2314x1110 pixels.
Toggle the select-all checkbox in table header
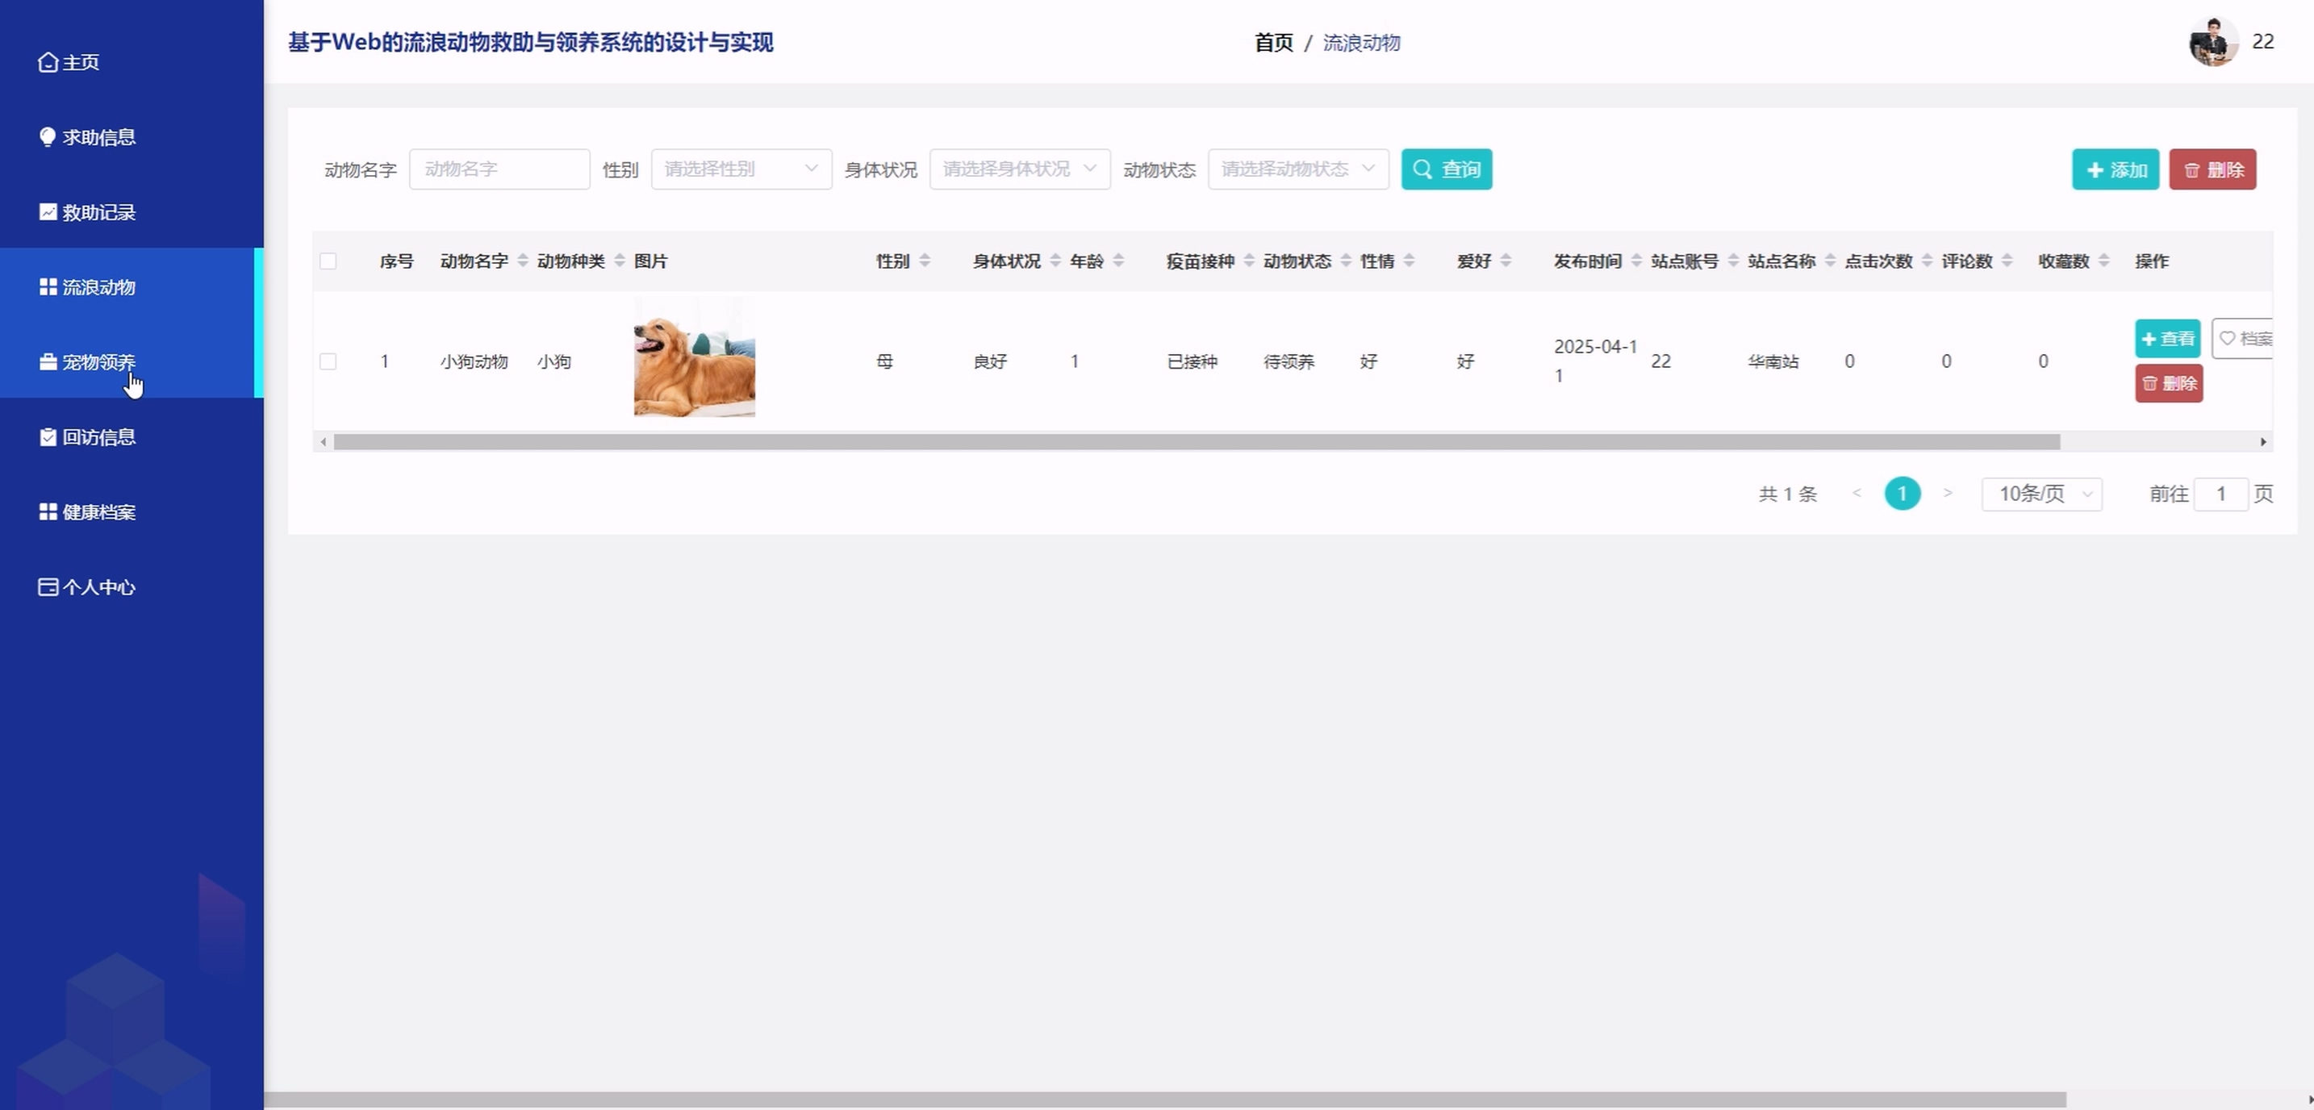(x=328, y=261)
